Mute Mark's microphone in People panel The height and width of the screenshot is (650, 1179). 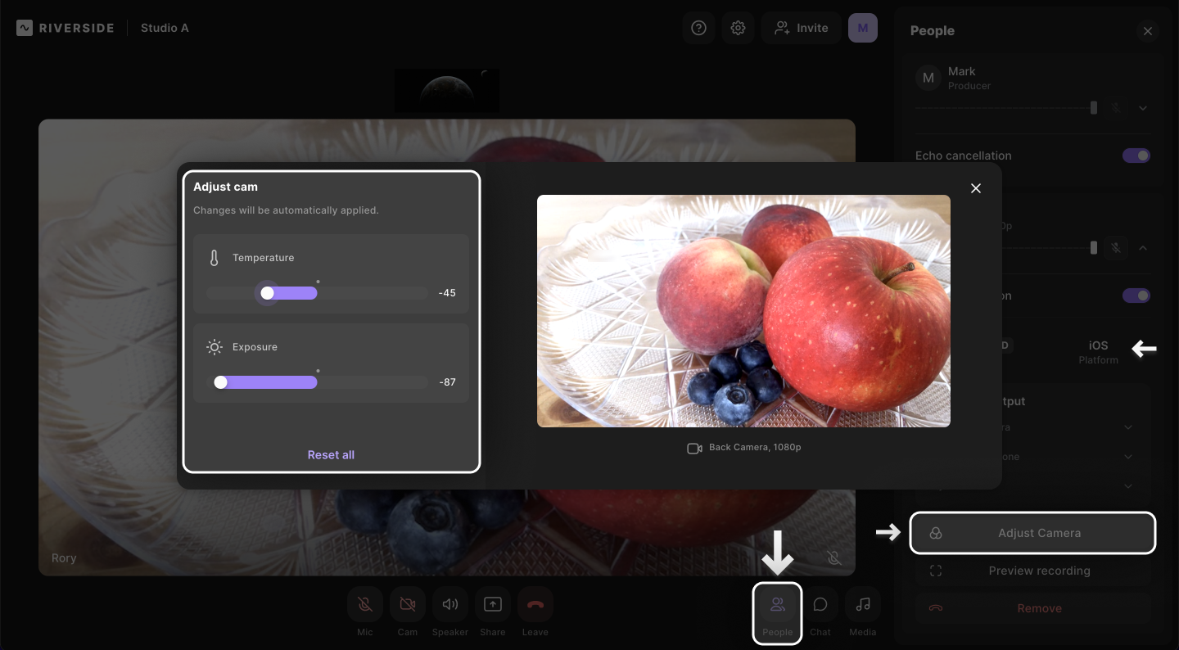point(1115,108)
